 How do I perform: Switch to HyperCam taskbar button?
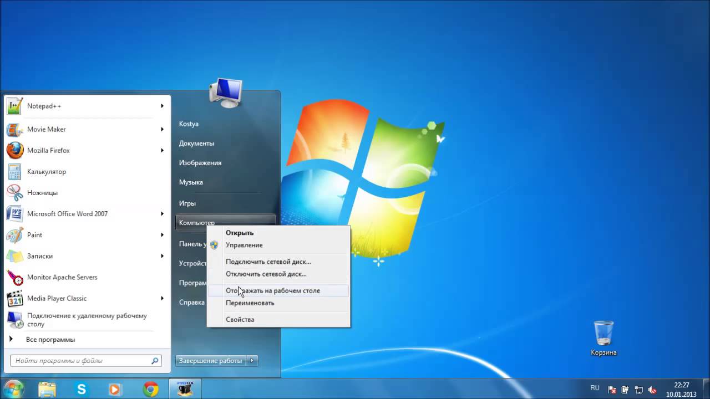coord(185,389)
